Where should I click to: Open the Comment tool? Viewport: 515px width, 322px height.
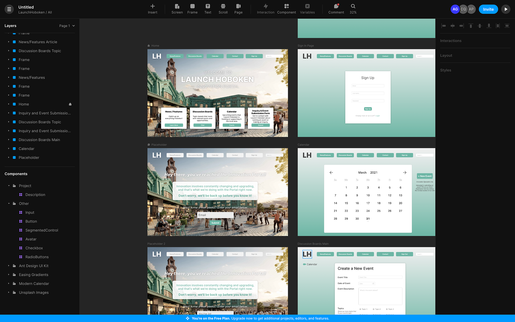tap(336, 9)
